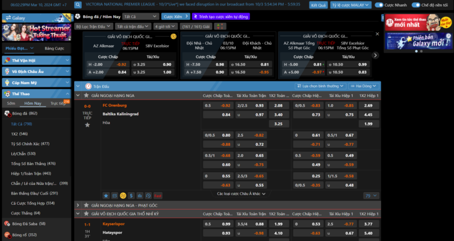This screenshot has height=241, width=454.
Task: Switch to the Bảng Cược tab
Action: (x=54, y=48)
